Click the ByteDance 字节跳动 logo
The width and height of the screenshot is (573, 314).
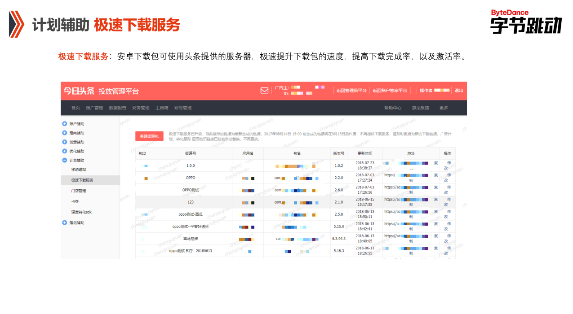pyautogui.click(x=525, y=20)
